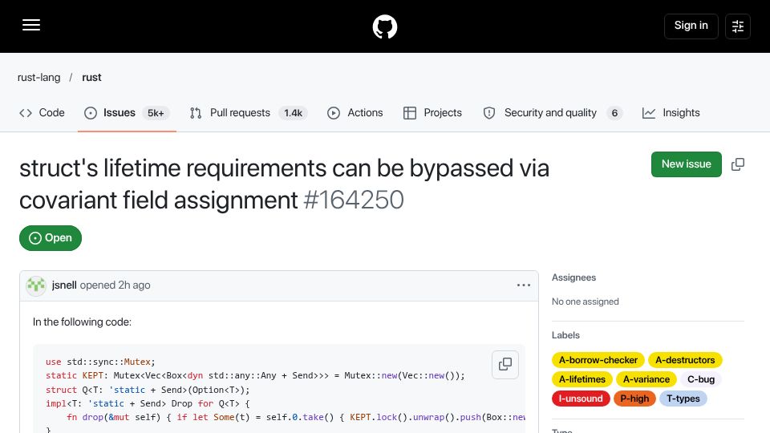The image size is (770, 433).
Task: Switch to the Code tab
Action: click(43, 113)
